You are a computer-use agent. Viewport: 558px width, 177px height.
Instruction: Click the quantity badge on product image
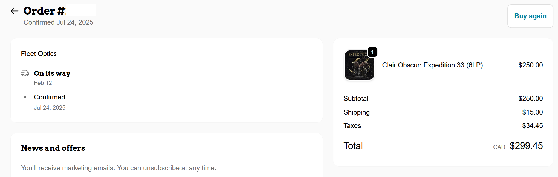pyautogui.click(x=372, y=52)
